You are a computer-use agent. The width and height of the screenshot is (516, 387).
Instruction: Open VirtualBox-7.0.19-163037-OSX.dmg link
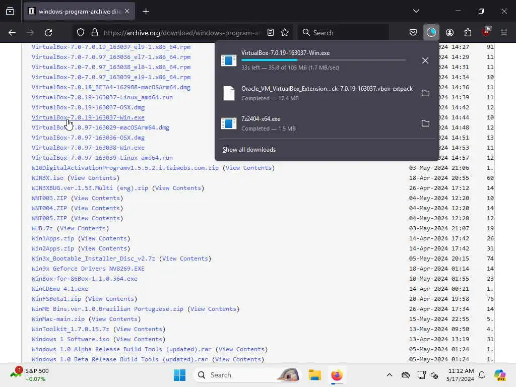(88, 107)
